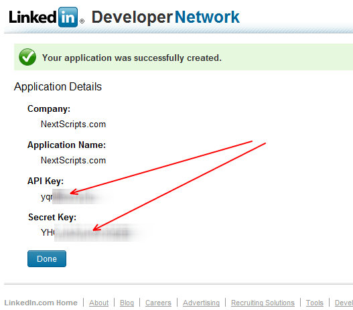The height and width of the screenshot is (310, 353).
Task: Click the Secret Key: label
Action: (52, 218)
